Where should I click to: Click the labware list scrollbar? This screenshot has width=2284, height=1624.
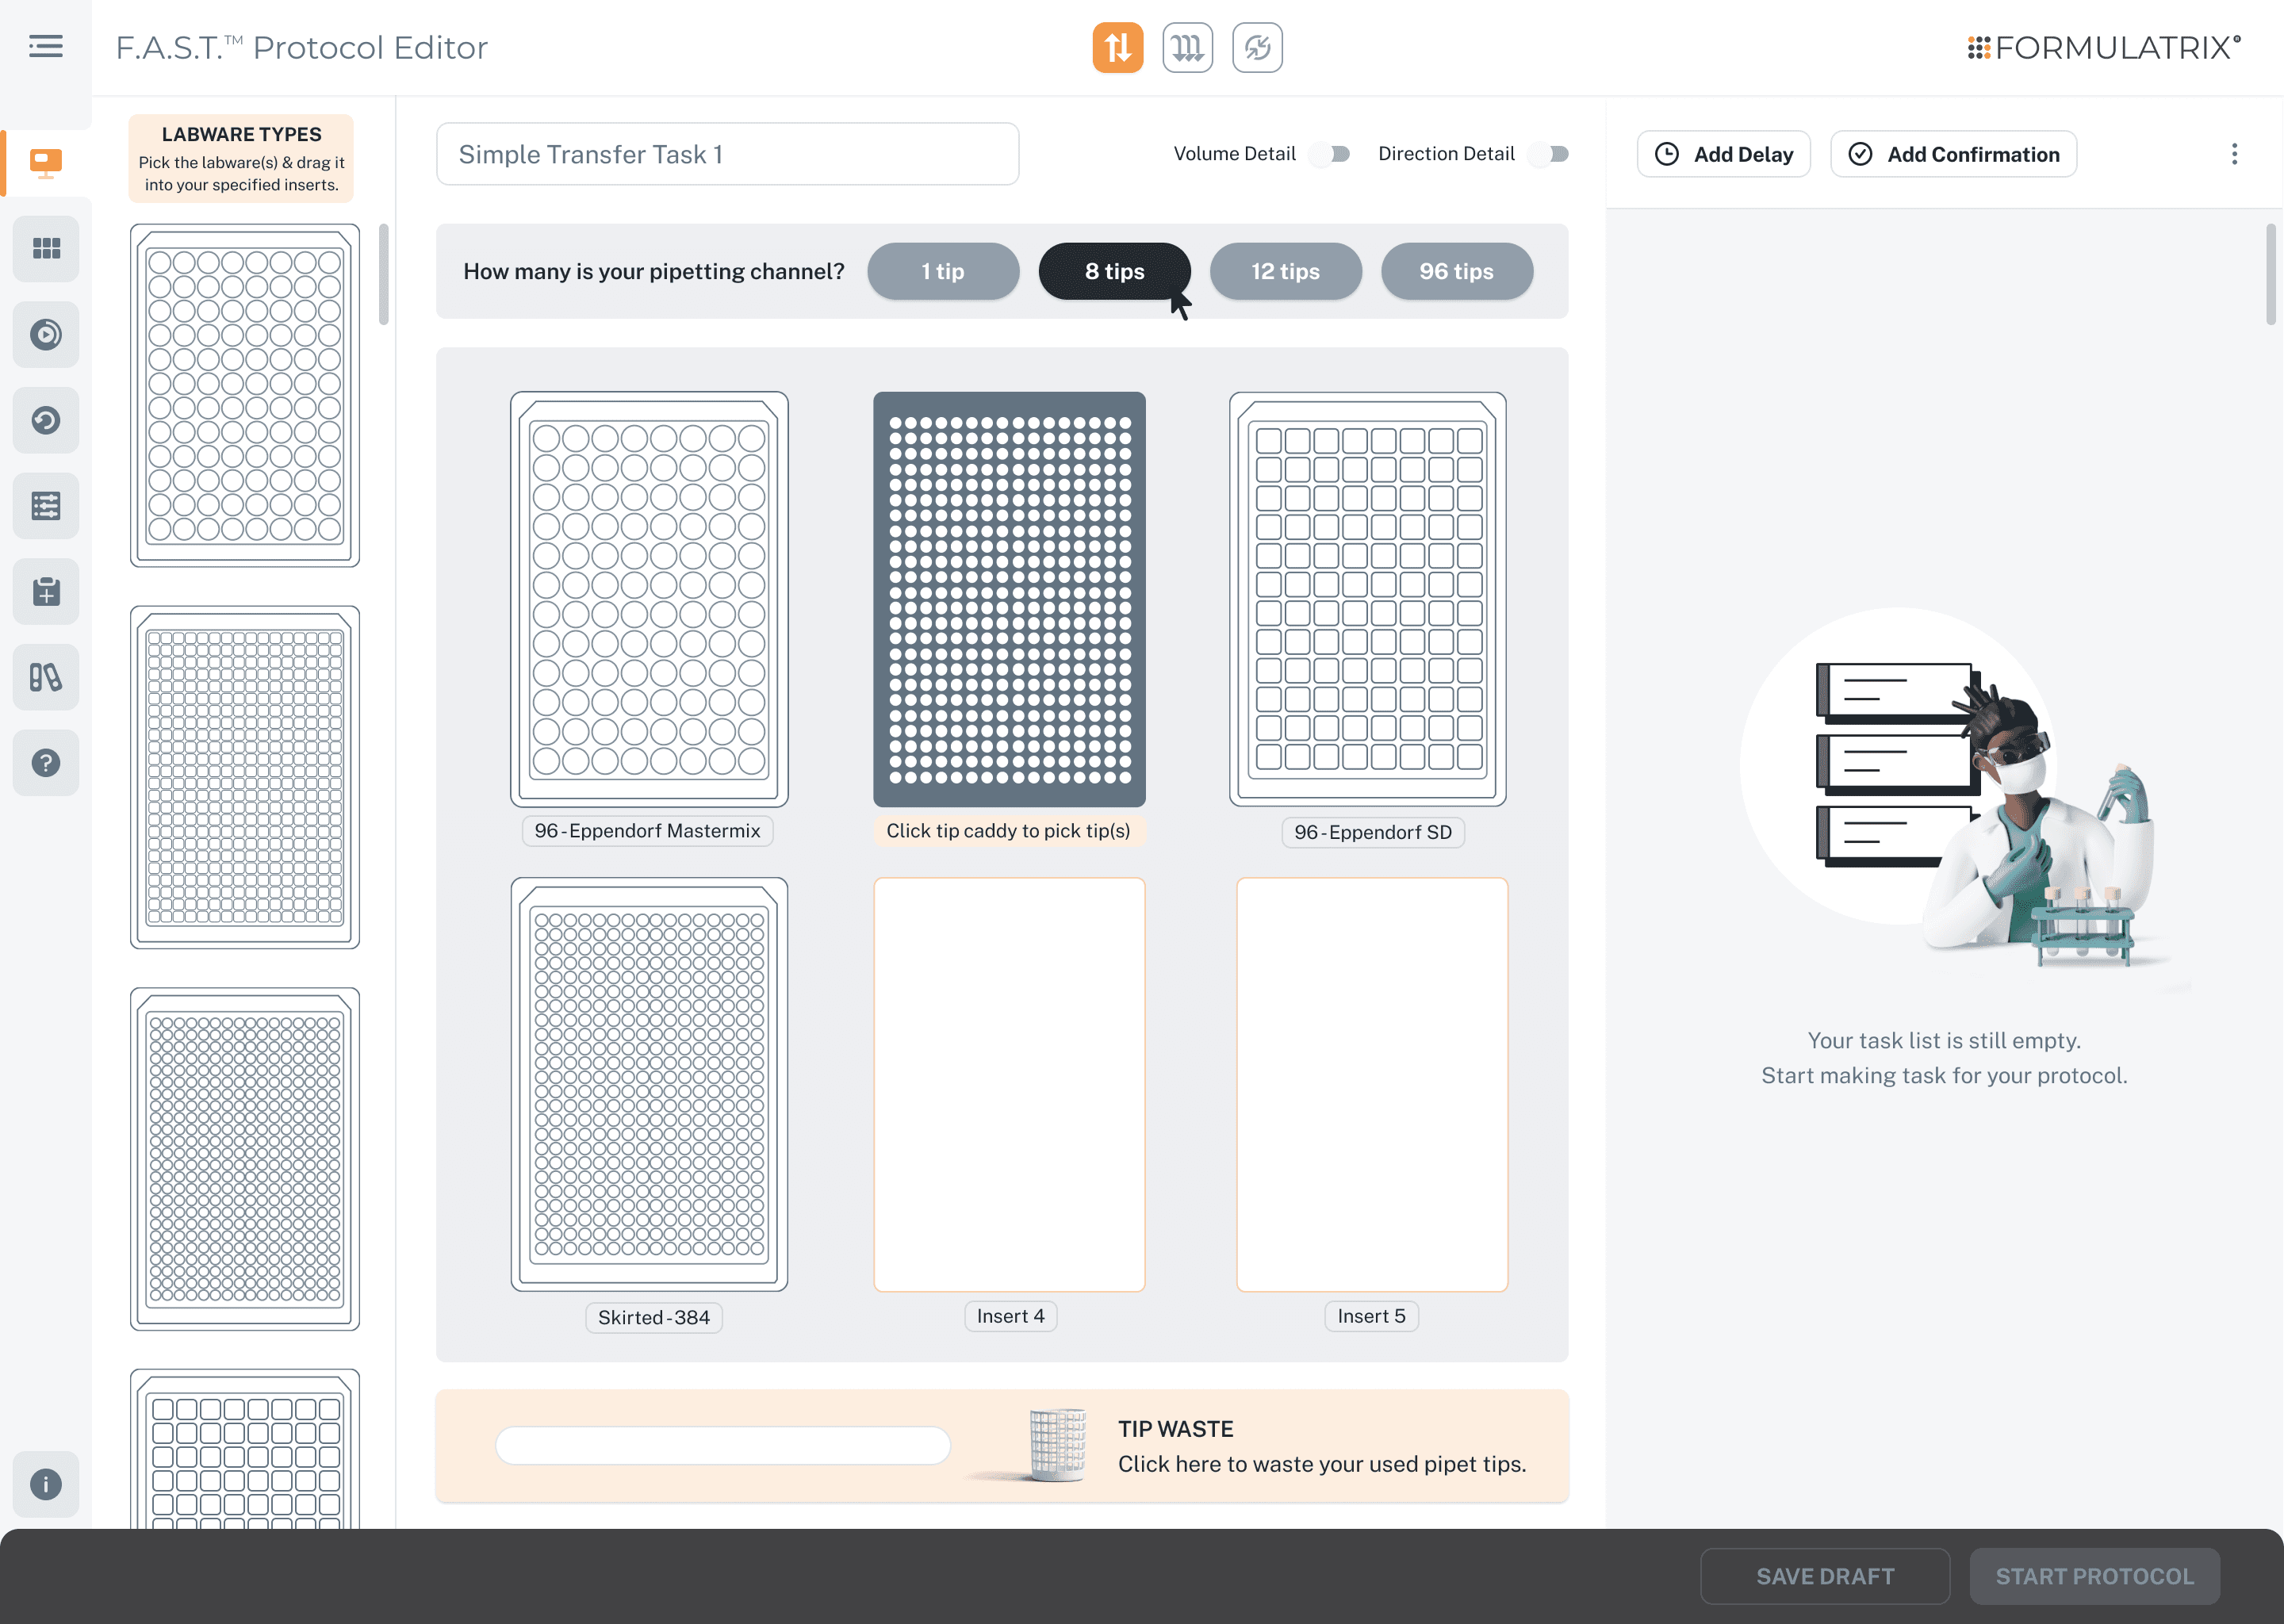[384, 275]
